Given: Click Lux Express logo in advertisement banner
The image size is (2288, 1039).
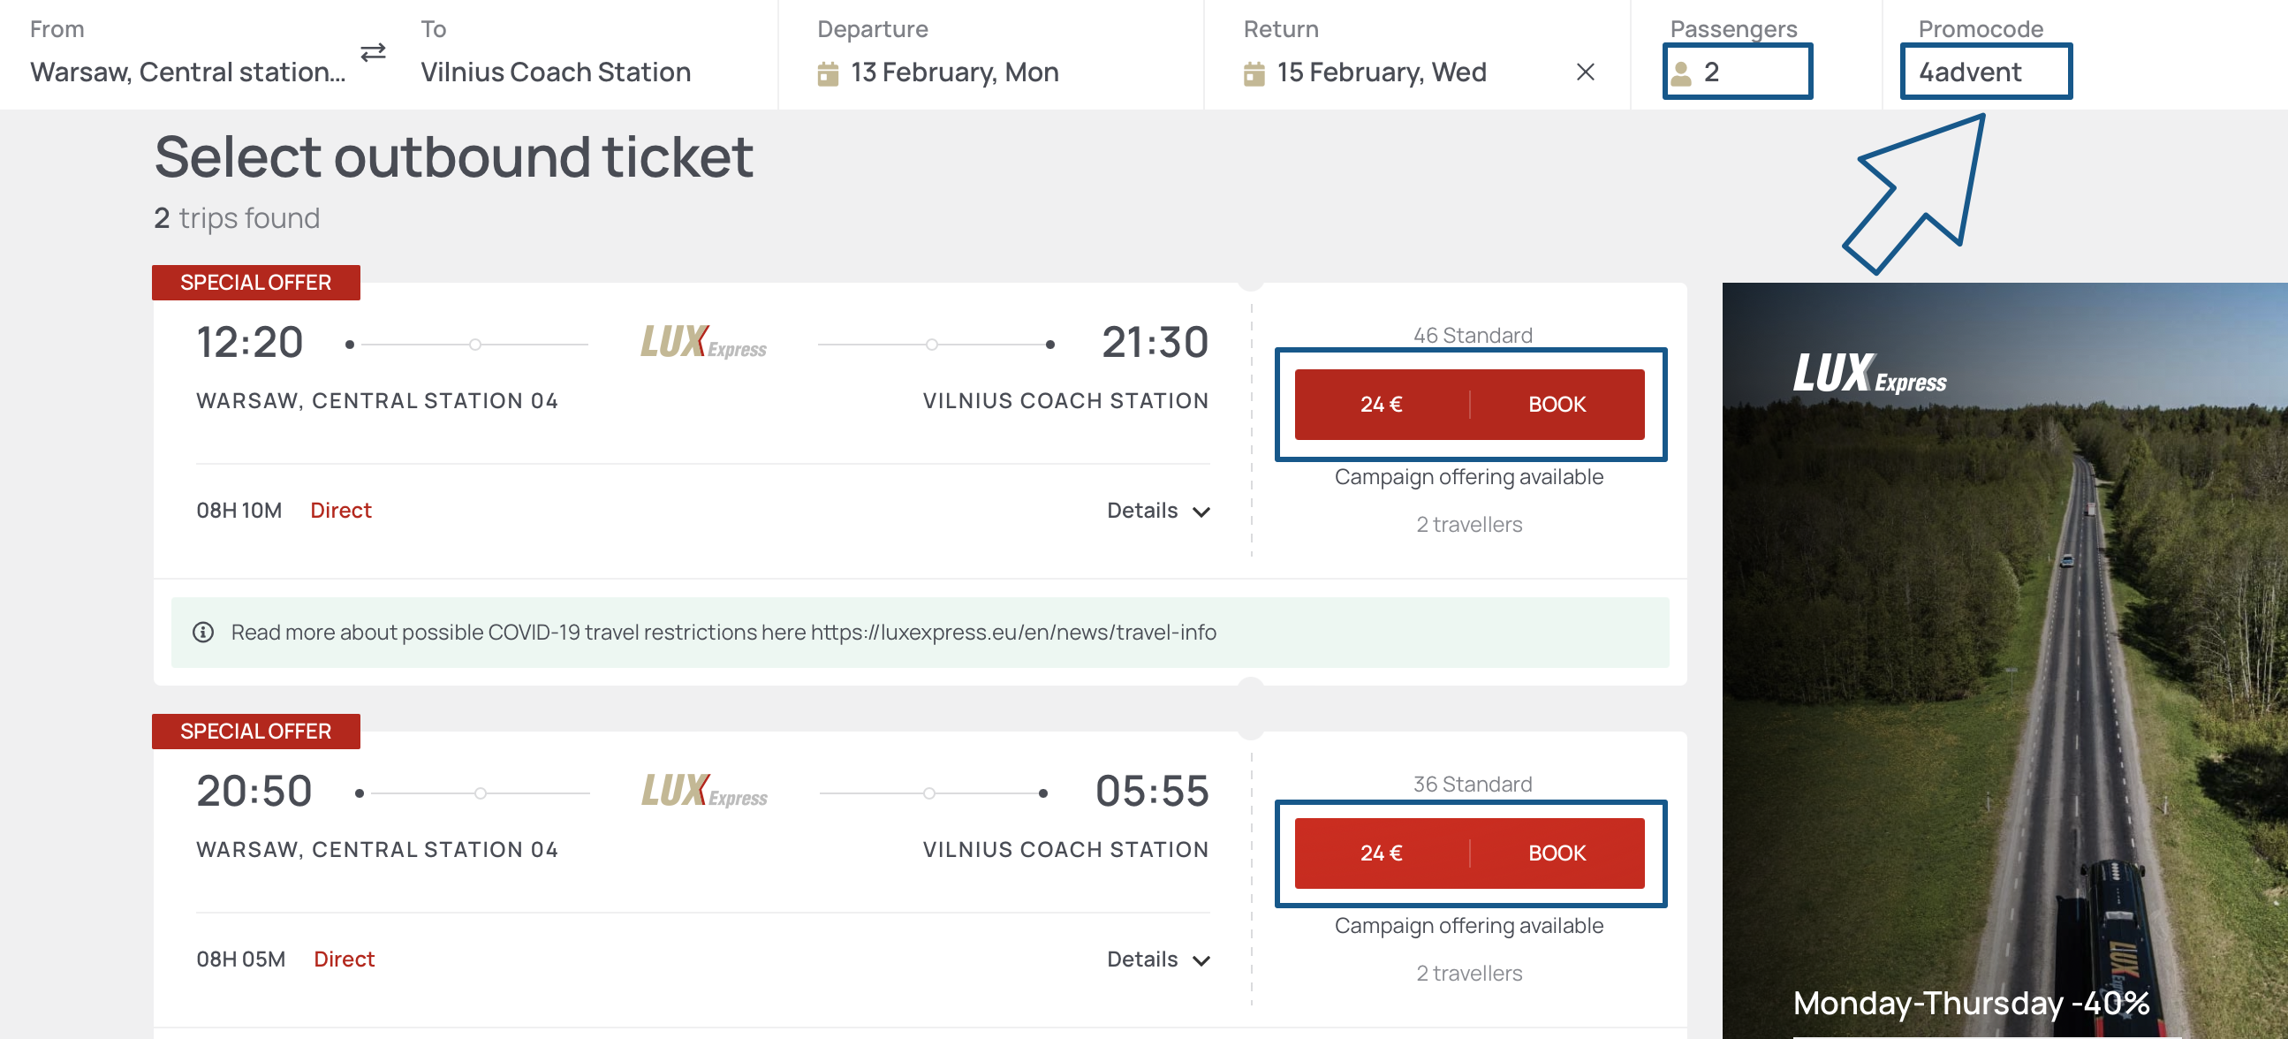Looking at the screenshot, I should (x=1868, y=374).
